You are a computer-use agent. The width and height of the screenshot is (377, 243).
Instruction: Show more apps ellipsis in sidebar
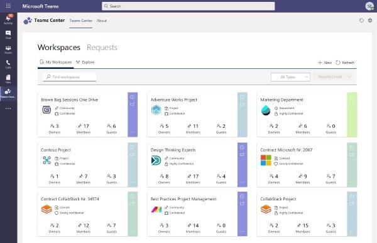tap(8, 108)
